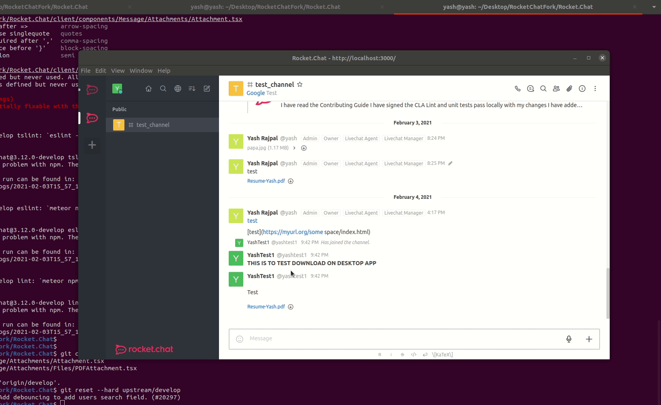Expand the papa.jpg attachment

point(294,148)
